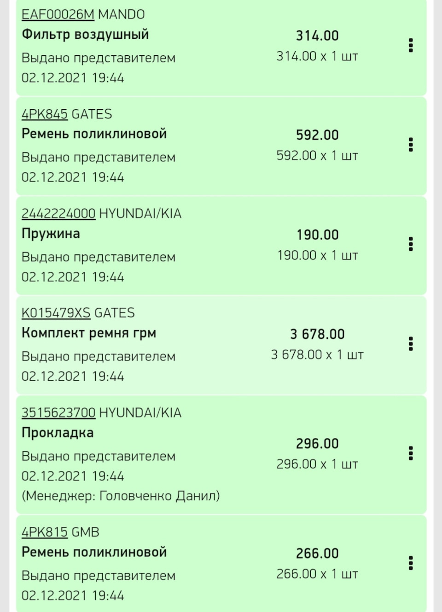
Task: Tap the Пружина item title
Action: (x=51, y=234)
